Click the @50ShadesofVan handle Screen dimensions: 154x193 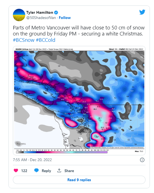(x=41, y=18)
